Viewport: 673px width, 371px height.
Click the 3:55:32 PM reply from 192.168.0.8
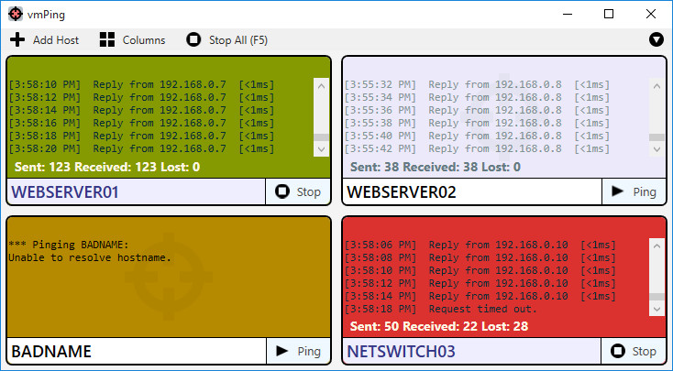(x=477, y=84)
